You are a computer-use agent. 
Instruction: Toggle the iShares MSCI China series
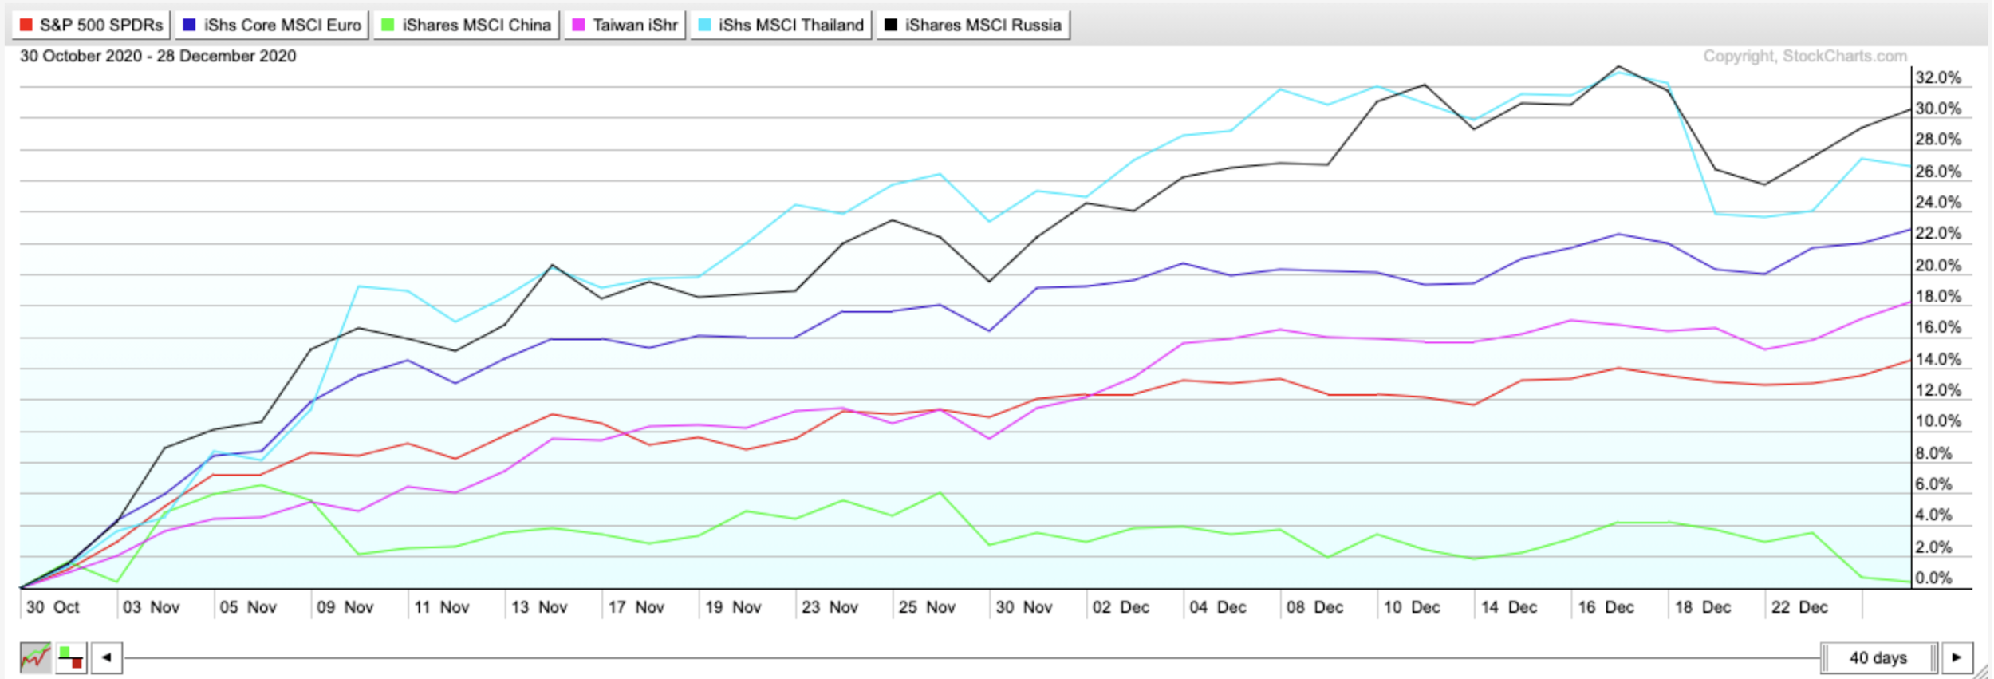[467, 25]
